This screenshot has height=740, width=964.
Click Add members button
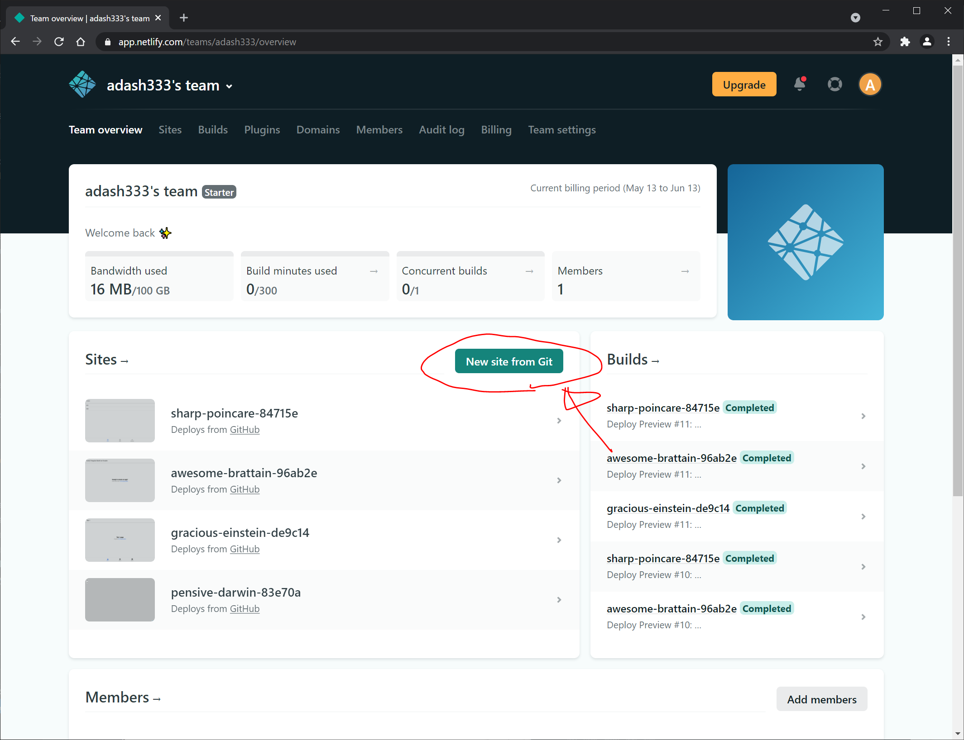(x=821, y=699)
